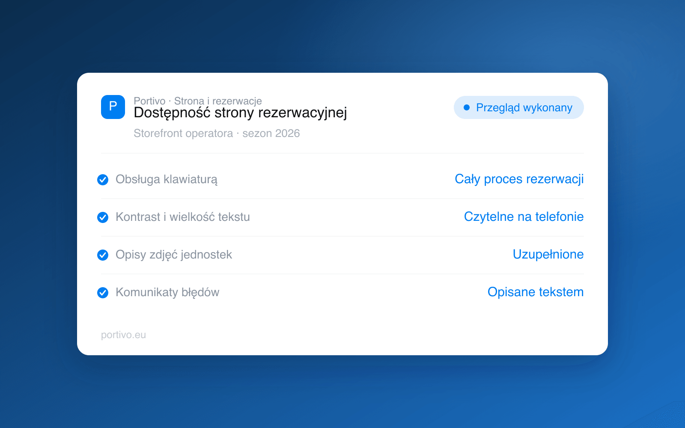Viewport: 685px width, 428px height.
Task: Visit the portivo.eu footer link
Action: (123, 335)
